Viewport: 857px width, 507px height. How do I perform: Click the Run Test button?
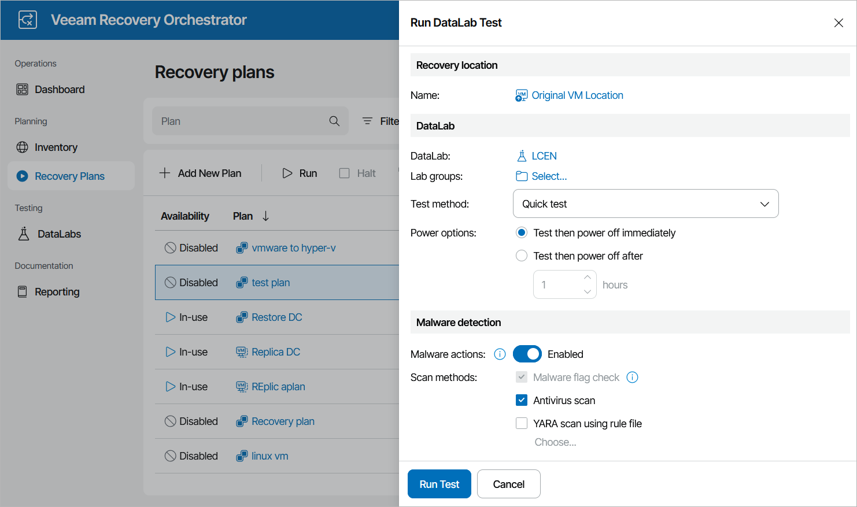[x=439, y=484]
